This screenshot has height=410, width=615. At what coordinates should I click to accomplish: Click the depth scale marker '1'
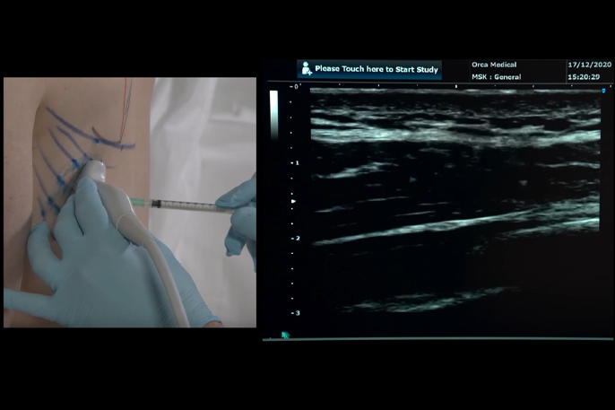tap(296, 162)
